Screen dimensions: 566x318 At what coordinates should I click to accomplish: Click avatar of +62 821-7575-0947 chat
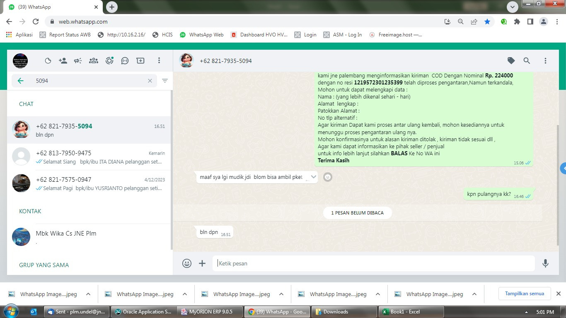point(21,183)
